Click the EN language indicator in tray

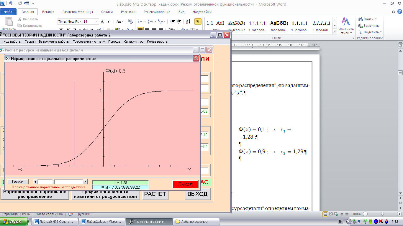pos(340,222)
